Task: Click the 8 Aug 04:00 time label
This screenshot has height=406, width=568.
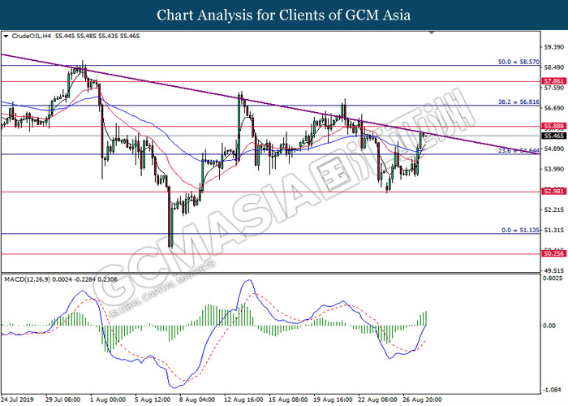Action: click(197, 400)
